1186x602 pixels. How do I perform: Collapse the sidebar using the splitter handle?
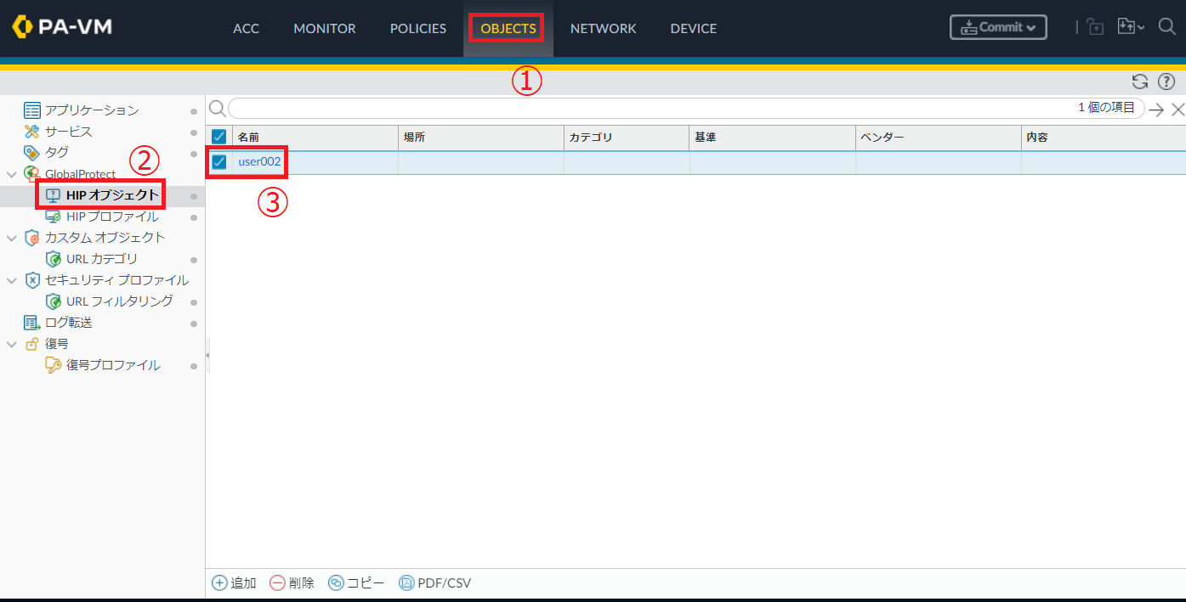tap(207, 354)
